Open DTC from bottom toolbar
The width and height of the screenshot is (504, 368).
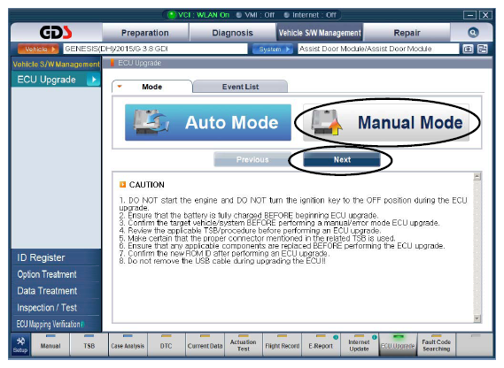tap(167, 345)
